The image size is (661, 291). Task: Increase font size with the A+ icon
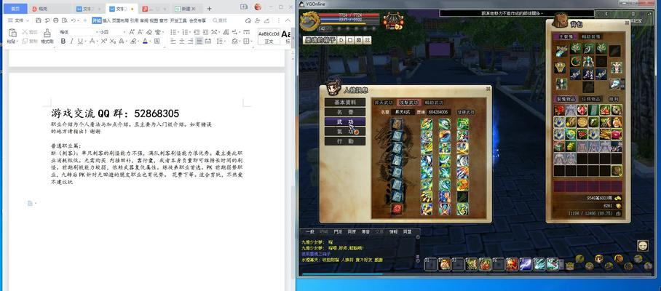pyautogui.click(x=132, y=32)
